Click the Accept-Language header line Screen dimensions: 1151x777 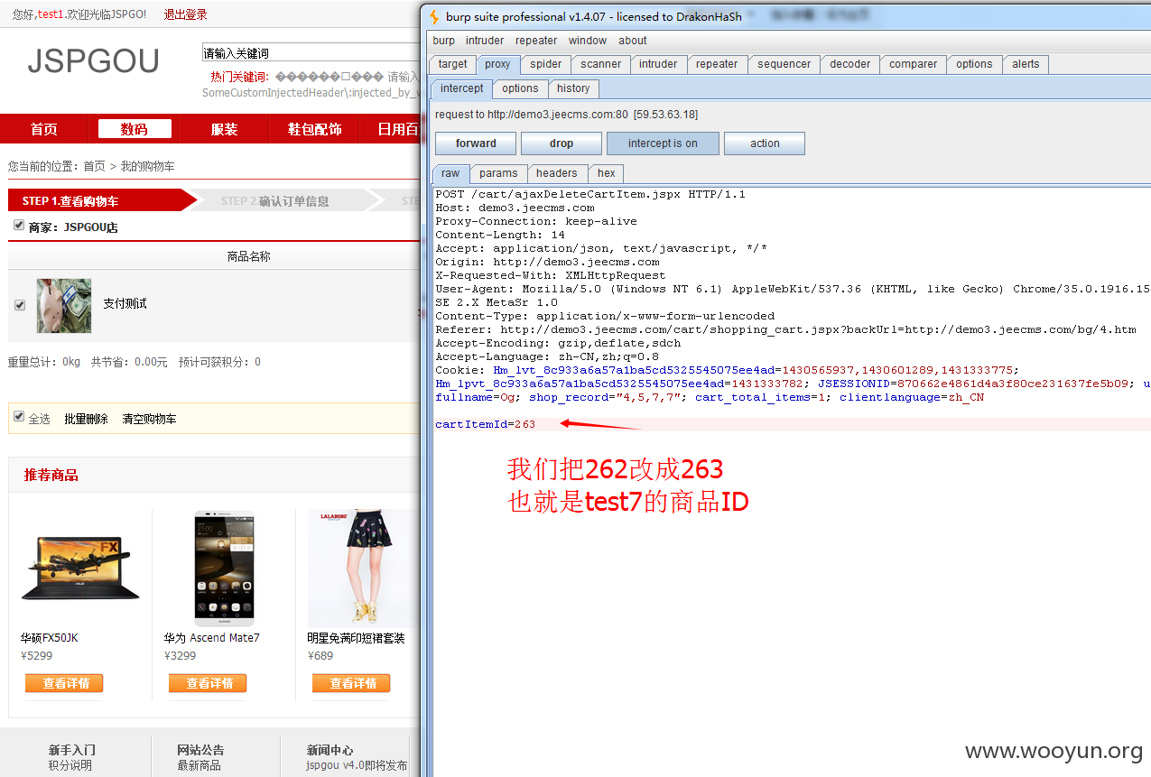click(547, 356)
